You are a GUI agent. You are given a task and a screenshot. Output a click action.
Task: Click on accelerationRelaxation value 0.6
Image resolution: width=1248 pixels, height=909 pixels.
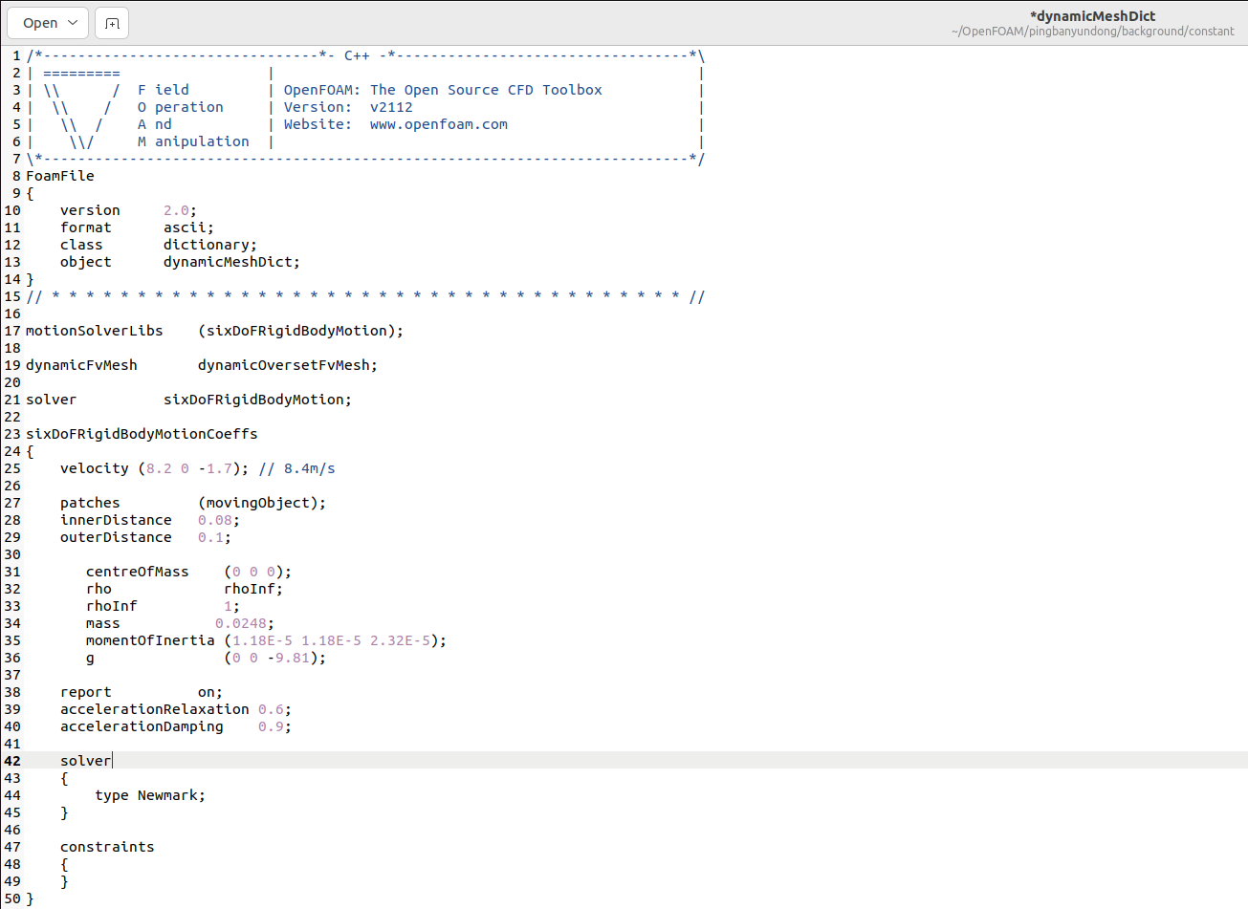point(272,709)
